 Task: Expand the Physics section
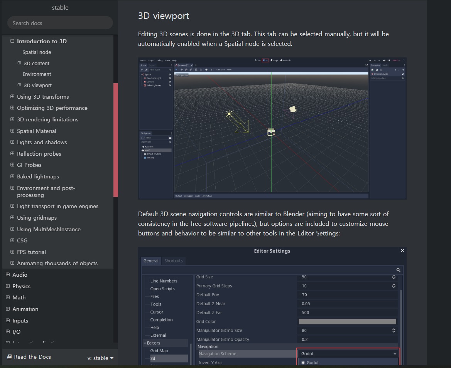(x=8, y=286)
